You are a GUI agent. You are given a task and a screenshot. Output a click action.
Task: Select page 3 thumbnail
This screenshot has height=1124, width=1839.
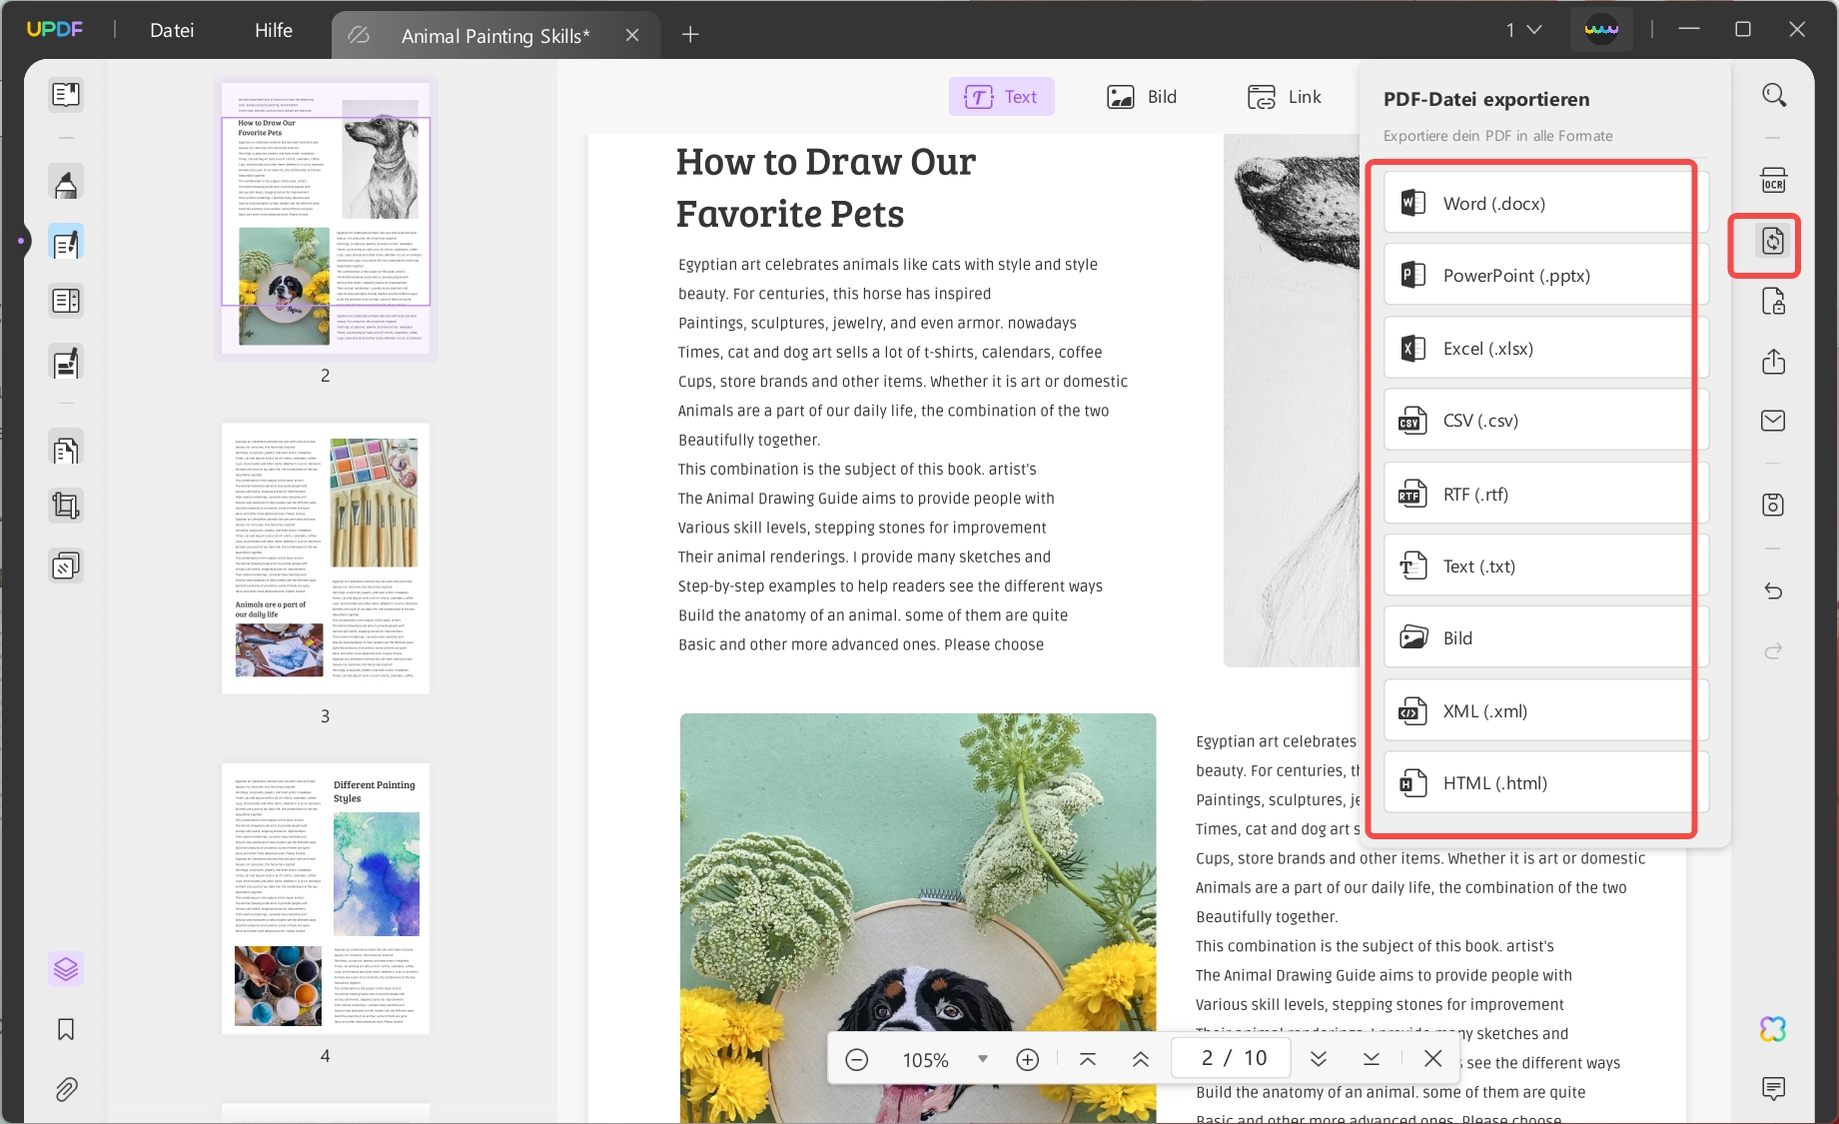point(326,559)
